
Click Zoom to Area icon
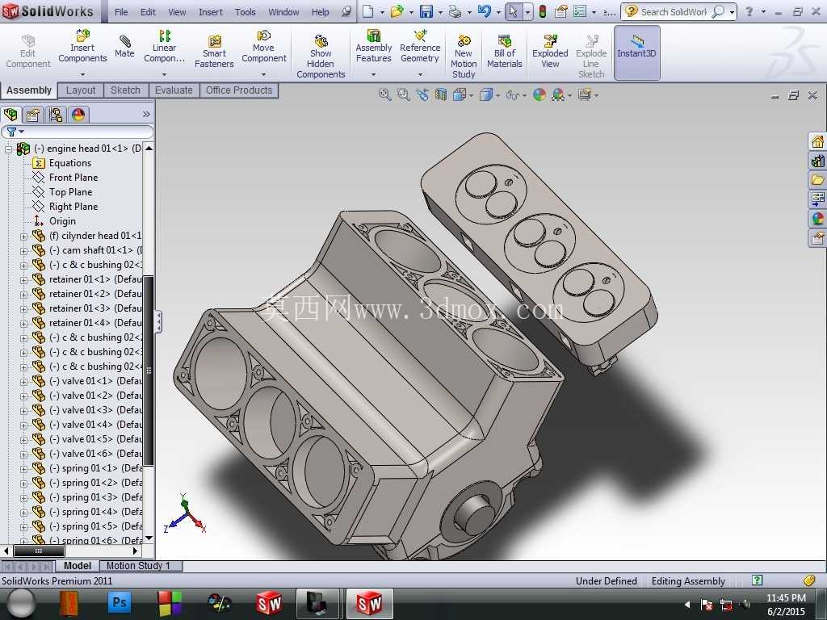coord(404,95)
